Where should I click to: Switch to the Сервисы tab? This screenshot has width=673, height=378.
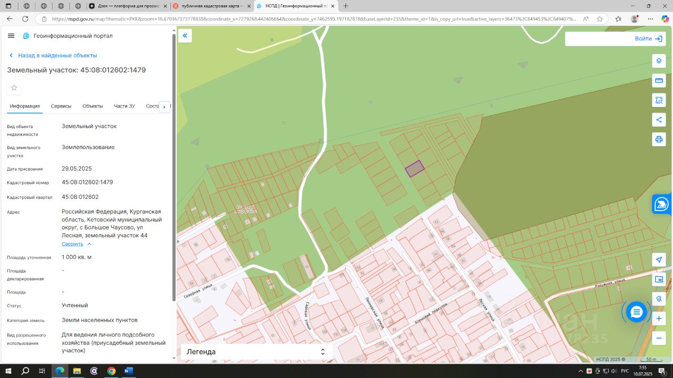[x=61, y=106]
